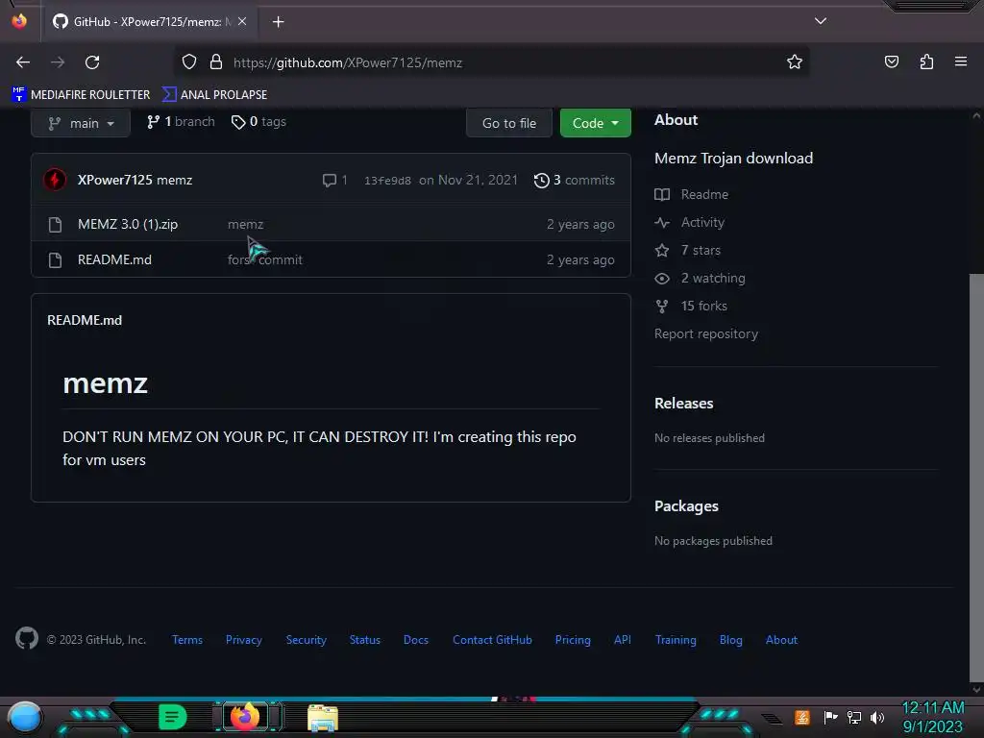Open the Start orb button
This screenshot has width=984, height=738.
point(25,717)
